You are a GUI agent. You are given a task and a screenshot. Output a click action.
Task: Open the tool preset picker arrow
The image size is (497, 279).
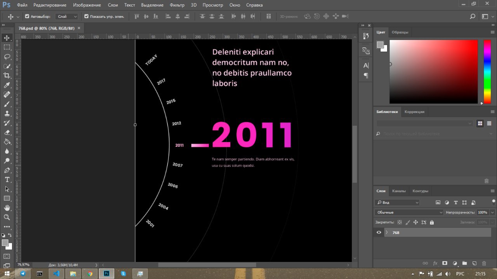point(18,17)
